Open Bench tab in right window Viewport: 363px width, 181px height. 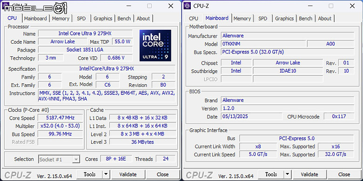click(x=306, y=19)
